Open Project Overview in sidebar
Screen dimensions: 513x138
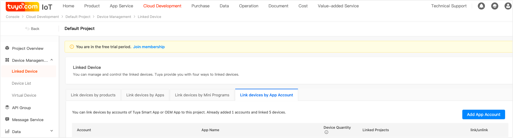pyautogui.click(x=28, y=48)
